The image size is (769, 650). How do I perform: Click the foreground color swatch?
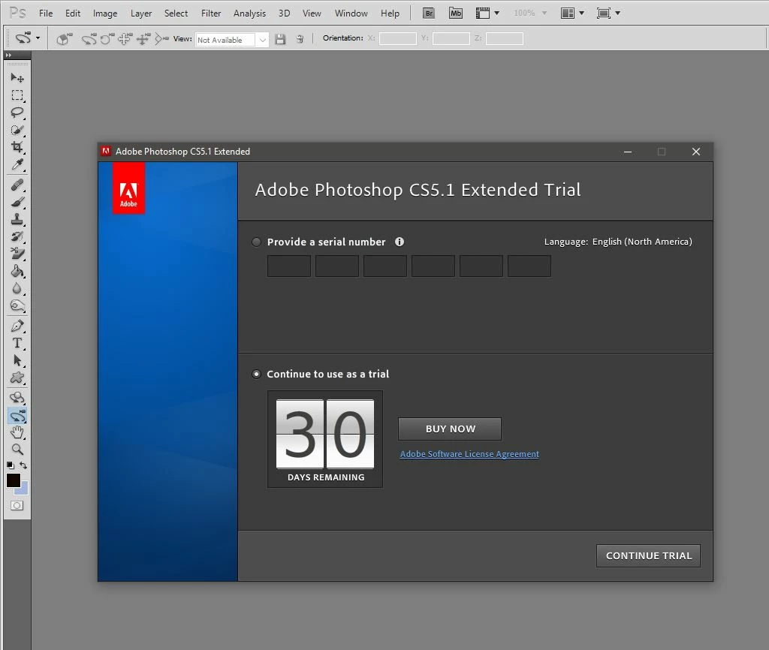click(x=14, y=480)
